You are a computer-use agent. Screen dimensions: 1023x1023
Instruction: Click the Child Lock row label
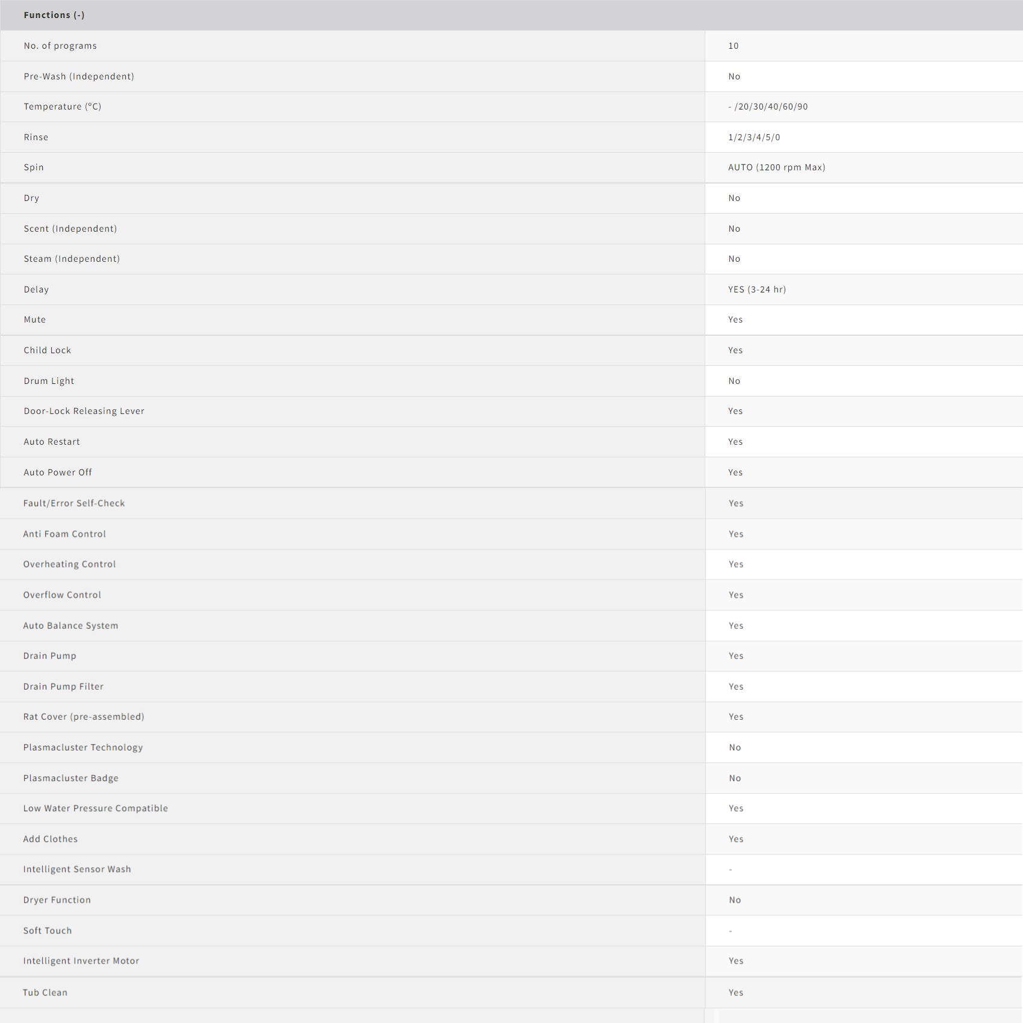[48, 350]
